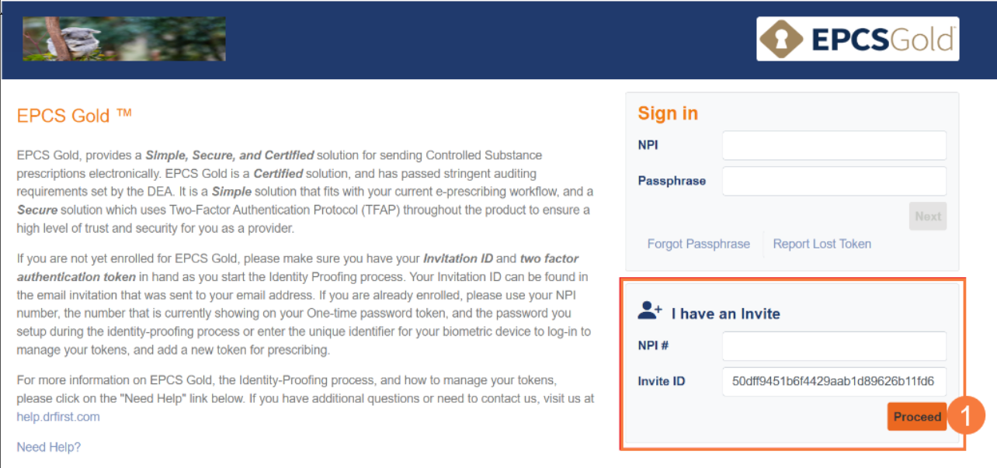Click the gold keyhole emblem in logo
Image resolution: width=997 pixels, height=468 pixels.
782,40
